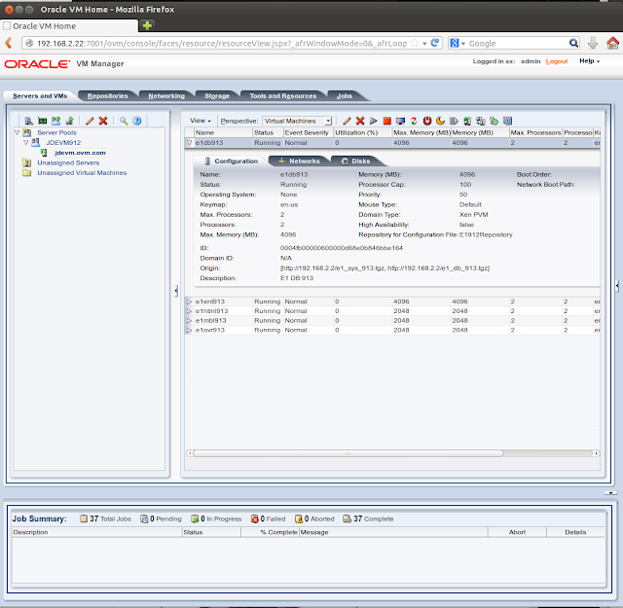Open the Help dropdown menu

589,61
